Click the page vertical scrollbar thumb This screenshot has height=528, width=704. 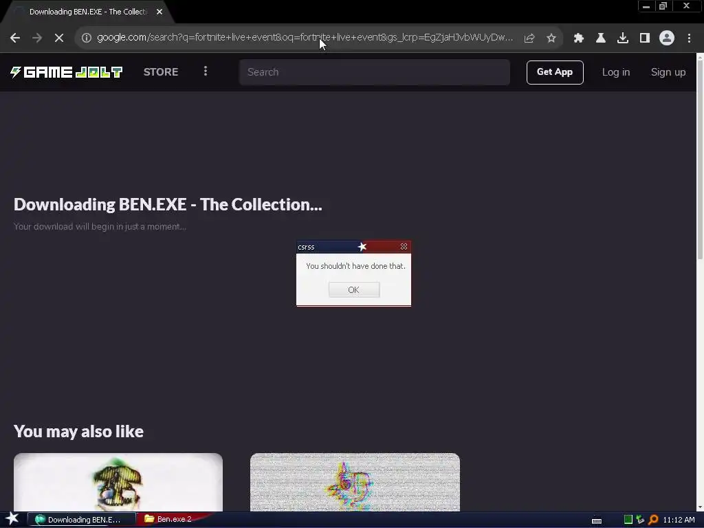pyautogui.click(x=700, y=161)
